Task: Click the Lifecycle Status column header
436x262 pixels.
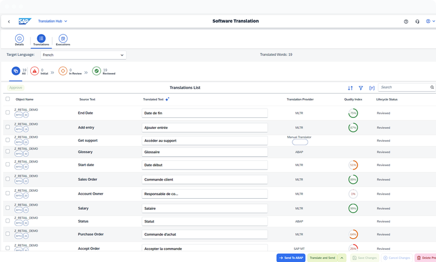Action: point(387,99)
